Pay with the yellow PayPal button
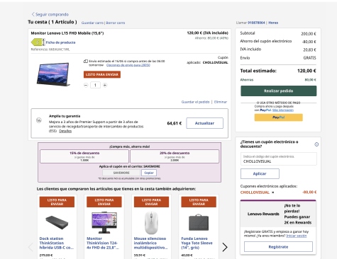The width and height of the screenshot is (337, 259). [278, 117]
